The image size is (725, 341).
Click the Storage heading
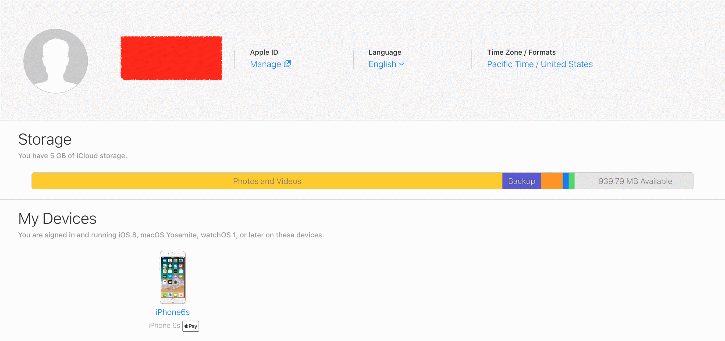tap(45, 139)
